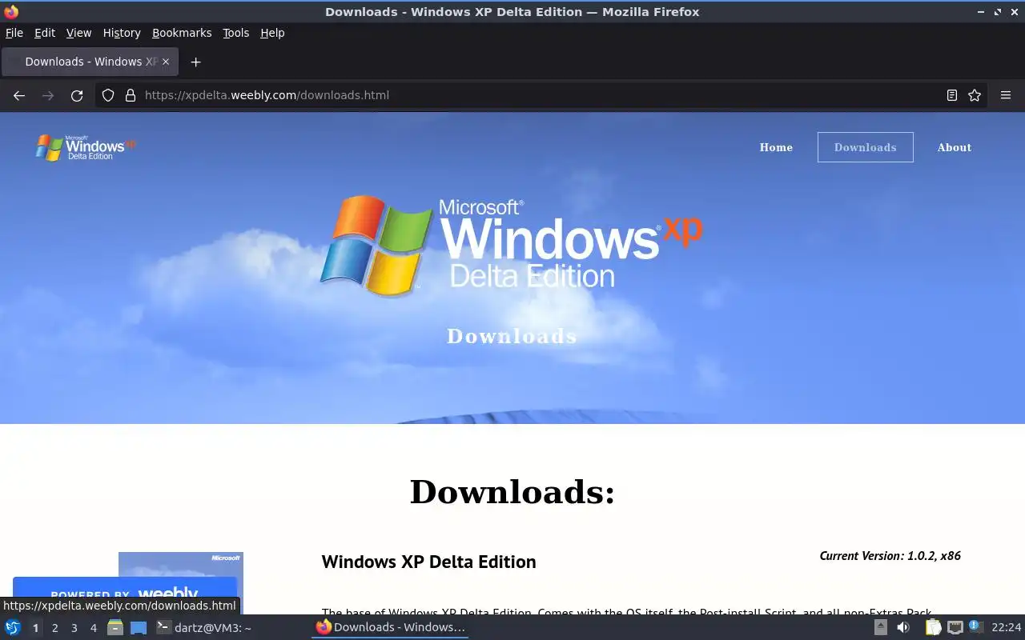Click the large Downloads: heading
1025x640 pixels.
[512, 491]
